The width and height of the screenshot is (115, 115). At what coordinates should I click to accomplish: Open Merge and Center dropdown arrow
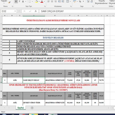70,2
